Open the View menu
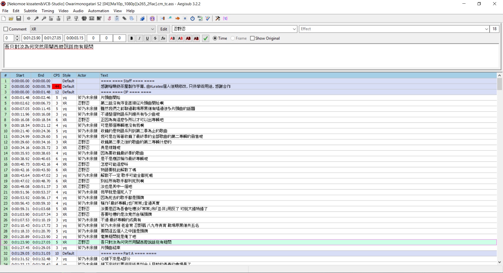 point(118,11)
